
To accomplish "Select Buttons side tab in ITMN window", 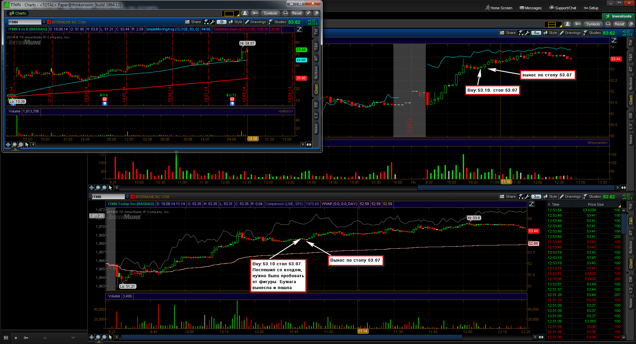I will click(x=316, y=72).
